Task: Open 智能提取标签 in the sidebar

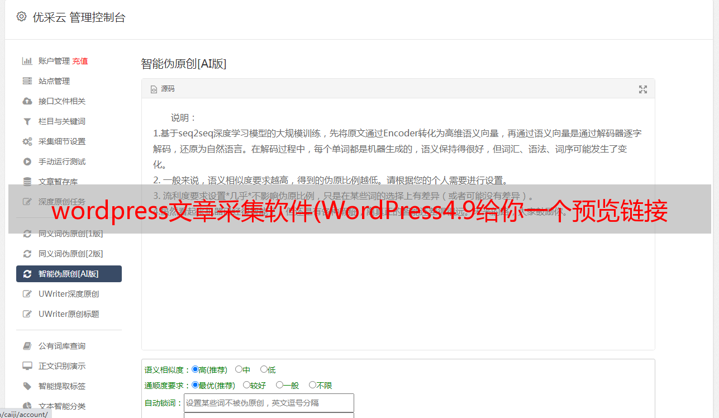Action: (62, 386)
